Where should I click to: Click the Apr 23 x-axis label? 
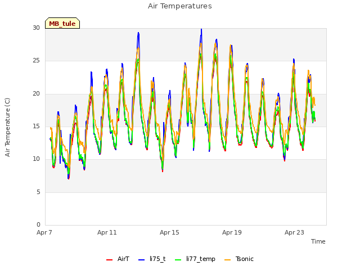click(294, 232)
